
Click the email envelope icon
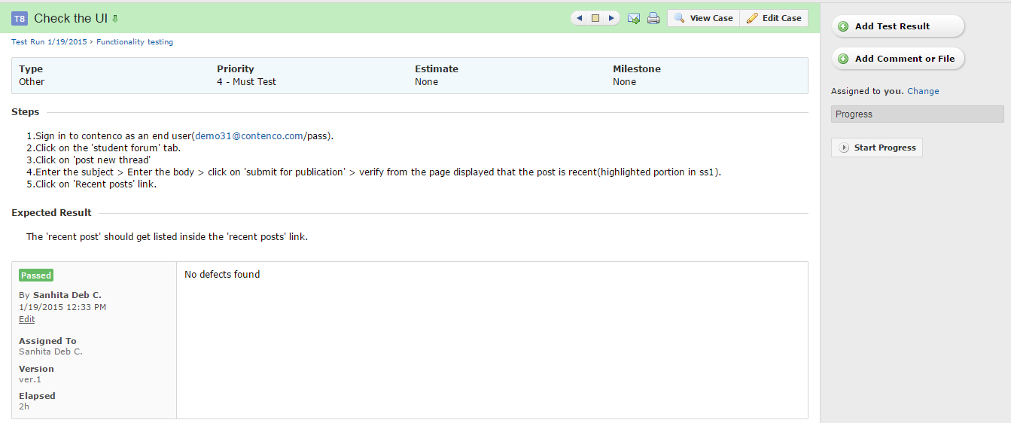click(x=634, y=18)
